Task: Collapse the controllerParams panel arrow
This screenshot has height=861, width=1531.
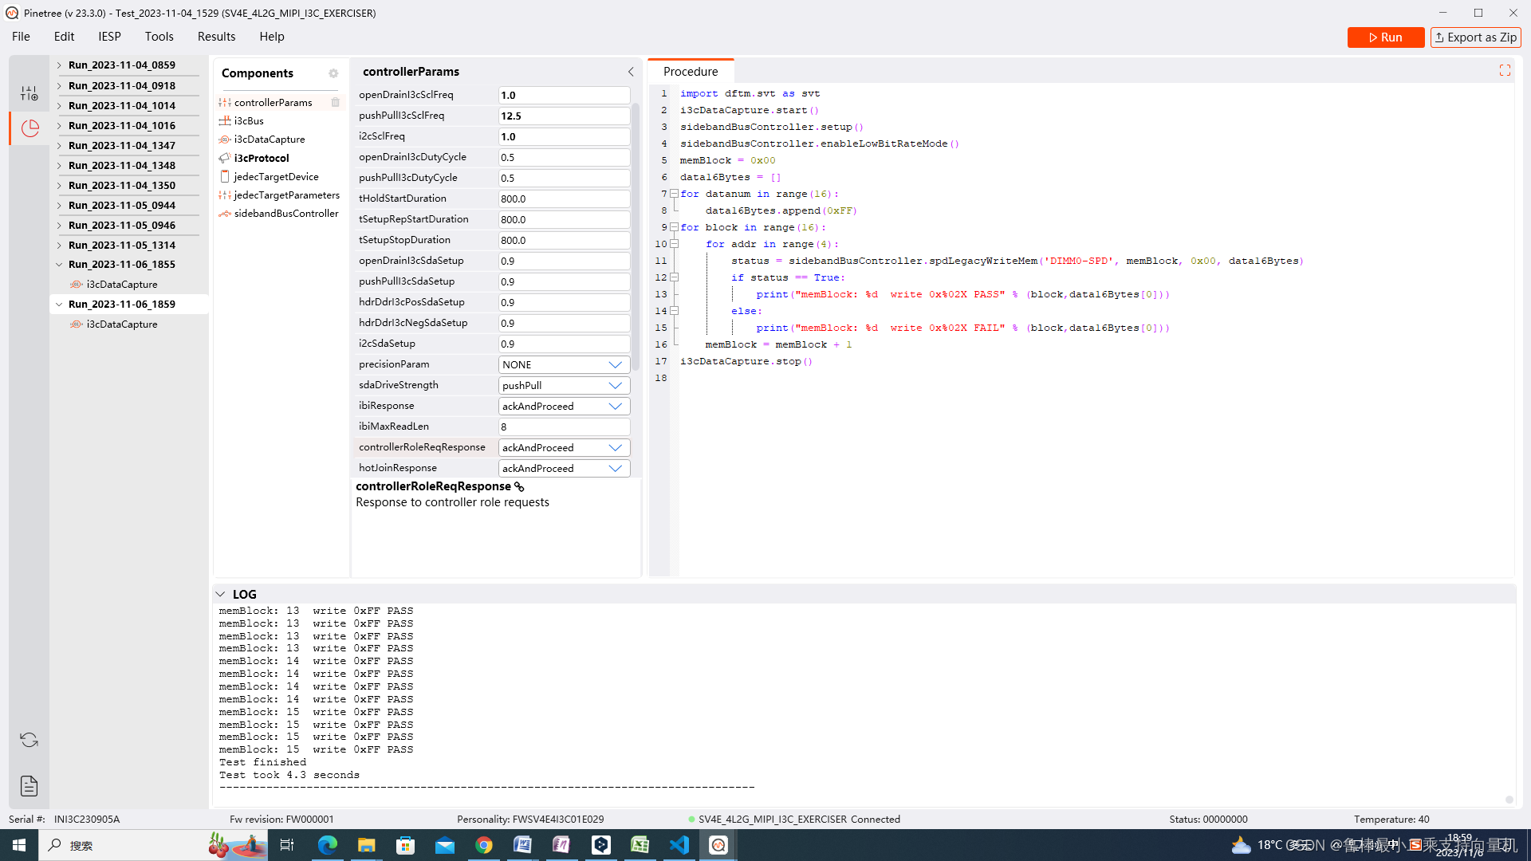Action: point(631,72)
